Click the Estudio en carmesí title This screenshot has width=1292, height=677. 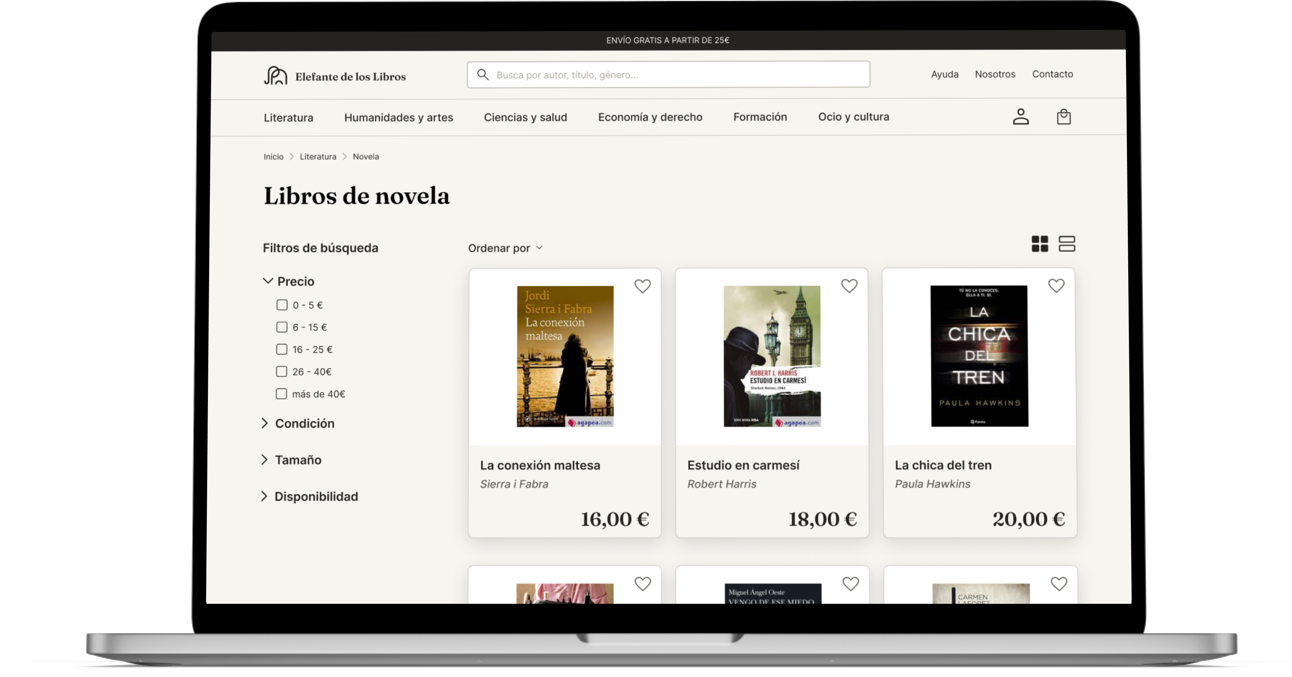pyautogui.click(x=743, y=465)
